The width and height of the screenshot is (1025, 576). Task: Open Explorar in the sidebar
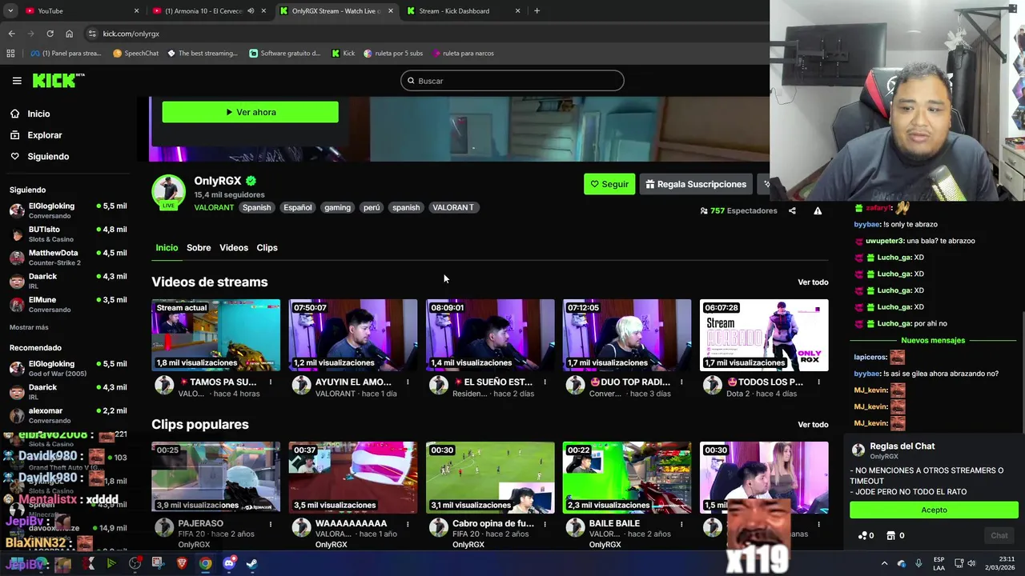pos(45,135)
